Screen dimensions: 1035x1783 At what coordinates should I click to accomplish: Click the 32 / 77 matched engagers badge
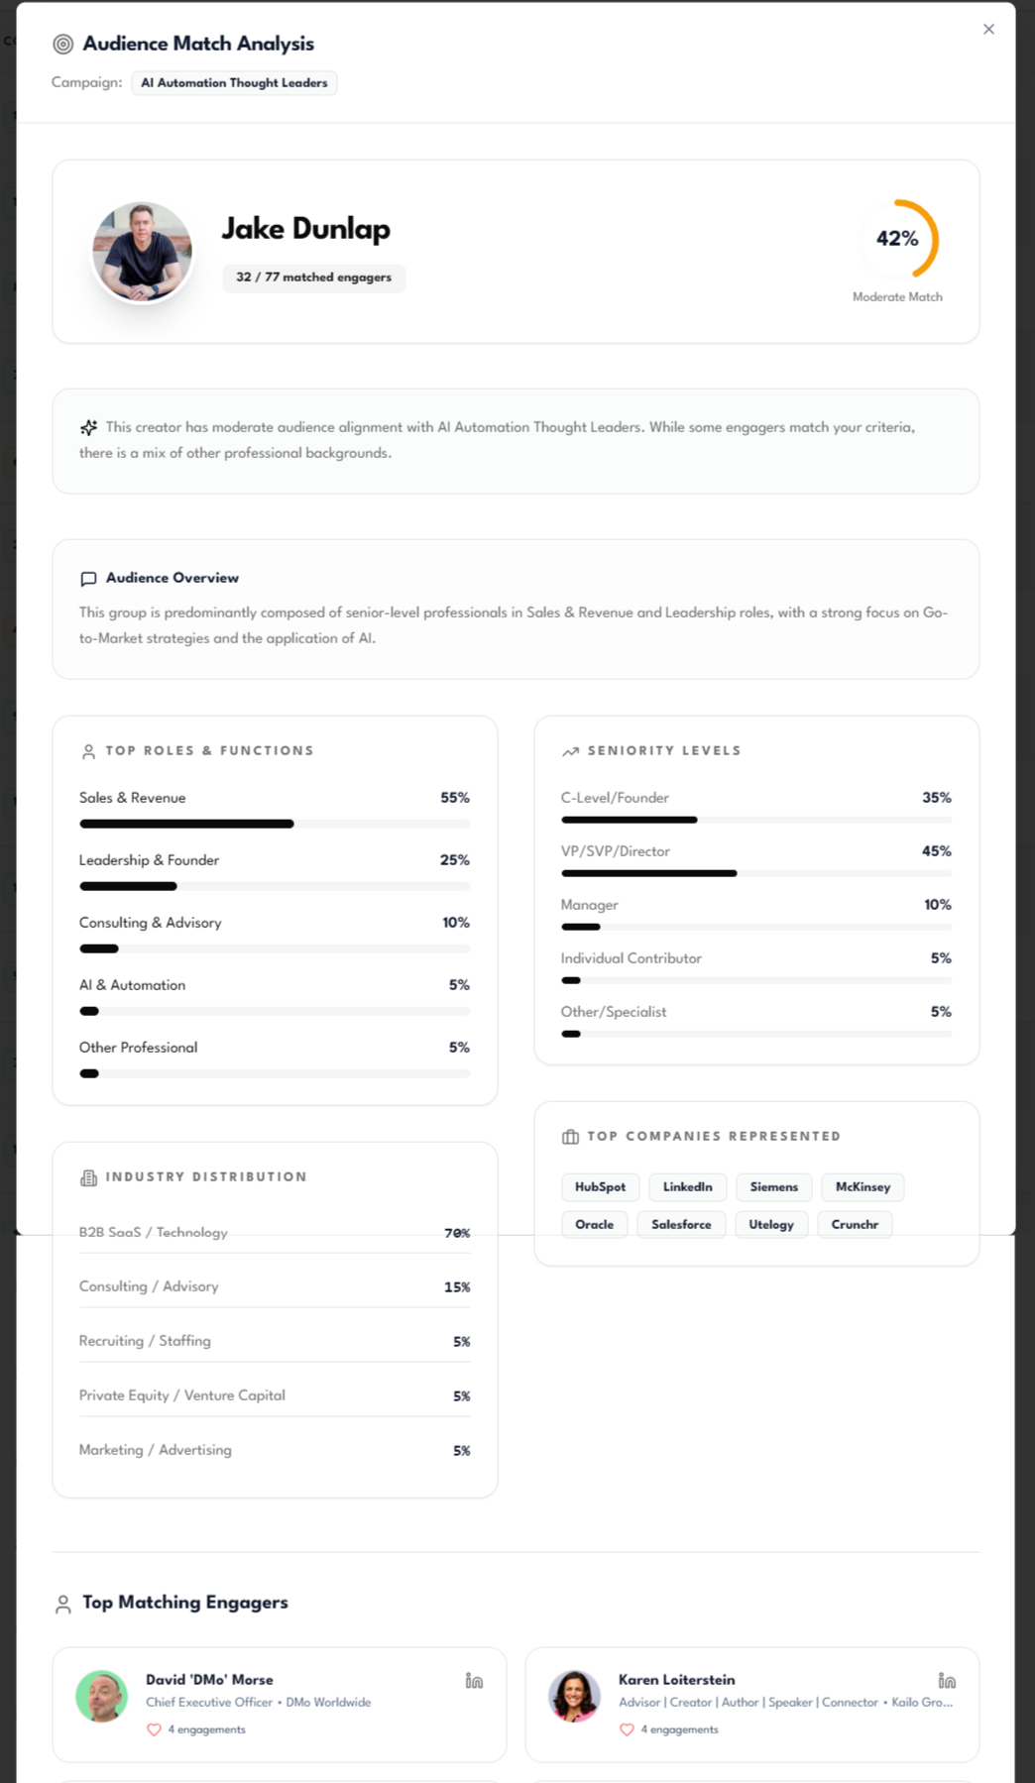(x=313, y=278)
